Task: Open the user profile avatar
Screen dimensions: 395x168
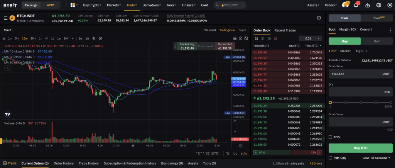Action: click(345, 5)
